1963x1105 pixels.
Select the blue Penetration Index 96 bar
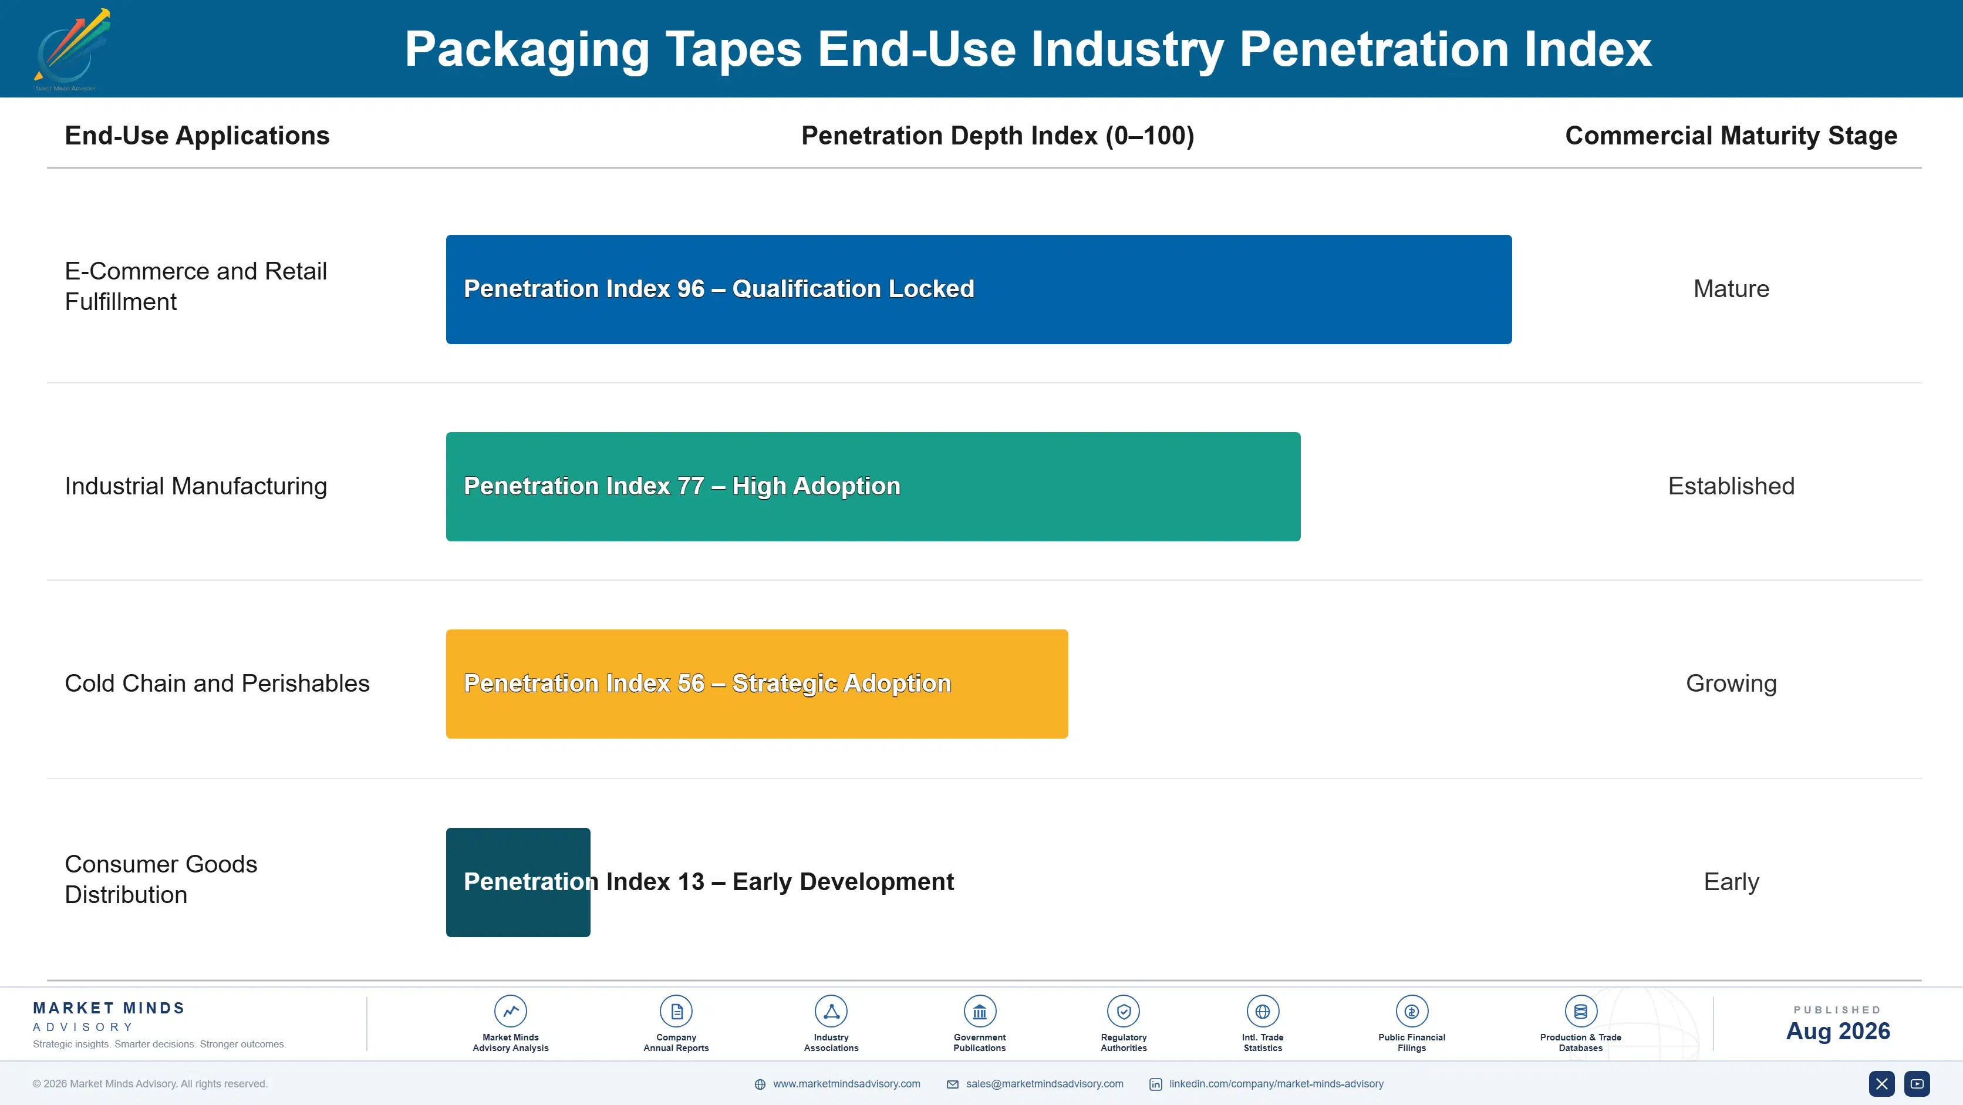[x=979, y=289]
